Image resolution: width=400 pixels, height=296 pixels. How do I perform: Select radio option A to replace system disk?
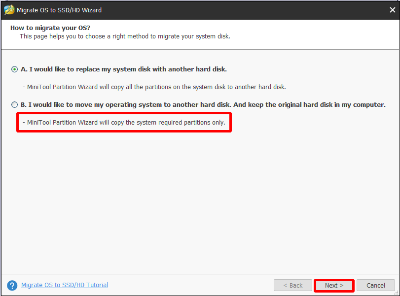(x=14, y=69)
